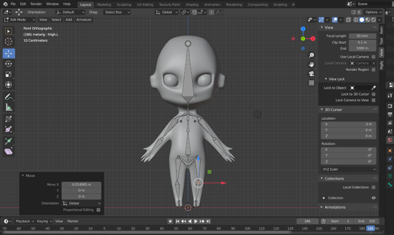Image resolution: width=394 pixels, height=235 pixels.
Task: Select the Measure tool
Action: (8, 107)
